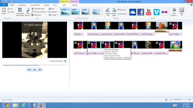The width and height of the screenshot is (193, 108).
Task: Undo the last action
Action: (x=9, y=1)
